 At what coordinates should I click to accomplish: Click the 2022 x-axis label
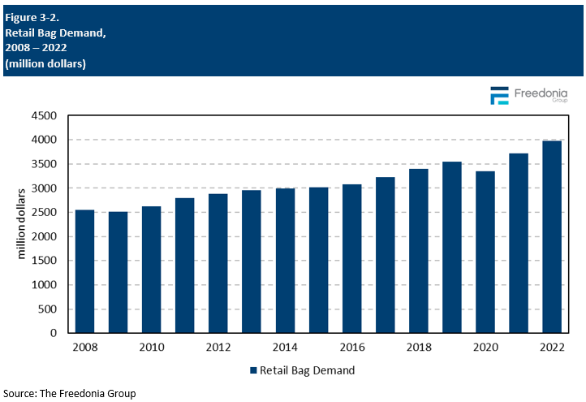click(552, 347)
